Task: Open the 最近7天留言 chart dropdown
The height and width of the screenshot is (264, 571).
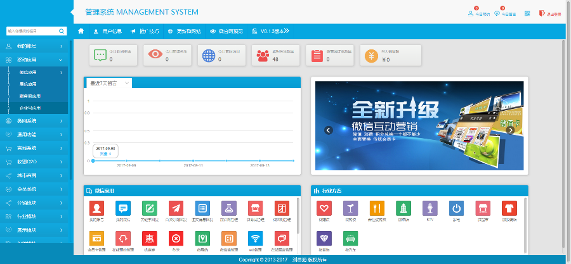Action: pos(109,83)
